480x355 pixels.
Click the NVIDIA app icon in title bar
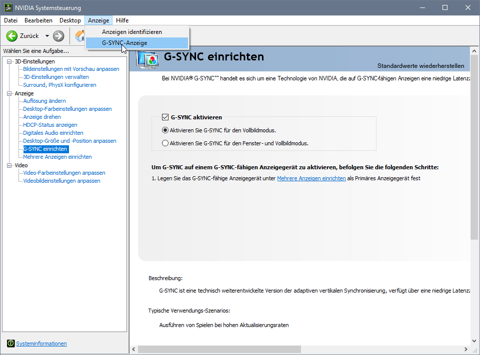[8, 7]
